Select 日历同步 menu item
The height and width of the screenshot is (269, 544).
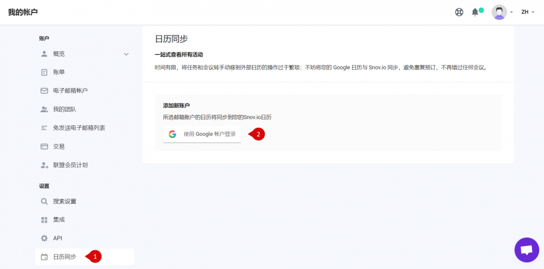[x=85, y=257]
